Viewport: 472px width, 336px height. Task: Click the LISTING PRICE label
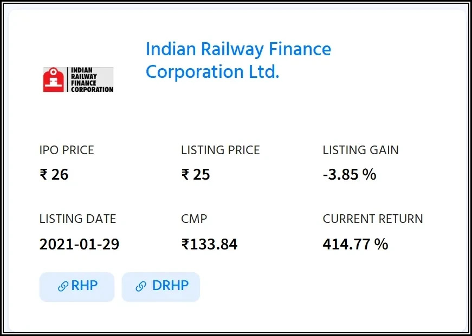point(220,150)
